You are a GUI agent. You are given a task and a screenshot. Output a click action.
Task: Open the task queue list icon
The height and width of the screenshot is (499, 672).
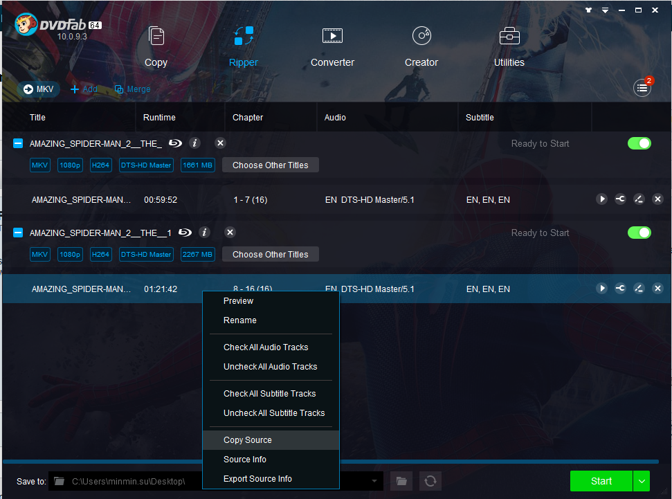click(x=642, y=88)
